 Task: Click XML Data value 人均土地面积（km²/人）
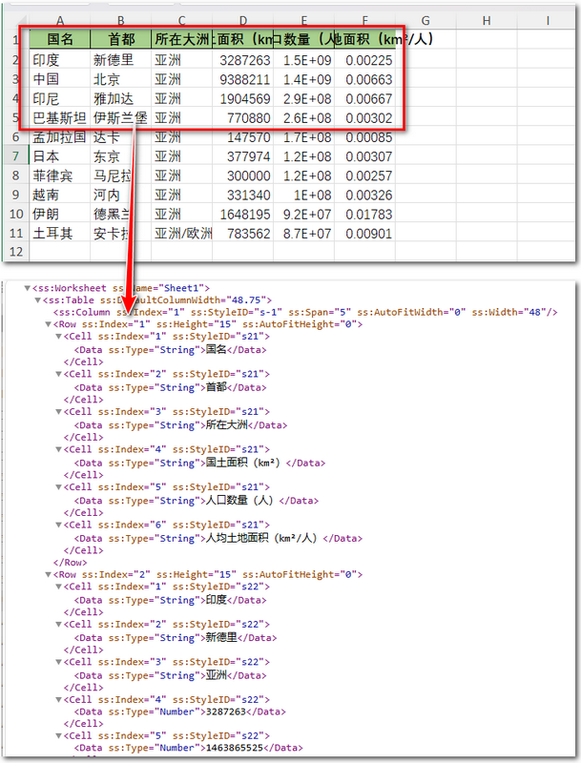click(x=260, y=538)
